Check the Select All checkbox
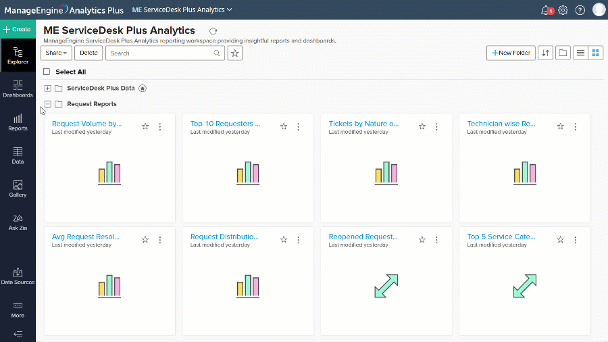 [x=47, y=72]
